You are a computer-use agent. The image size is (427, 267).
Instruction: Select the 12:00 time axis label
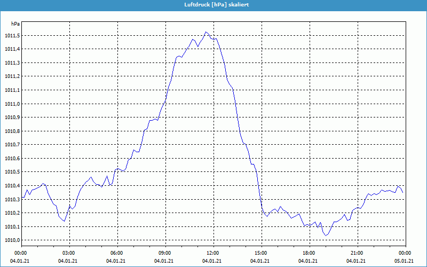tap(213, 253)
